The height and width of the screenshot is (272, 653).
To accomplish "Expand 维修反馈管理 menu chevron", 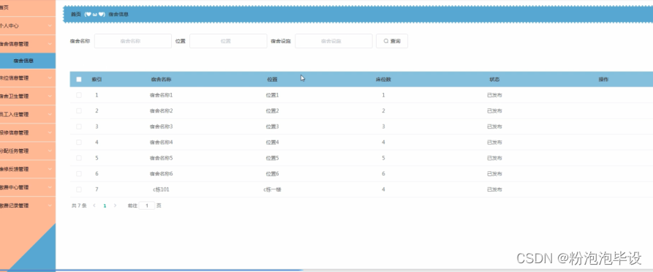I will pyautogui.click(x=50, y=170).
